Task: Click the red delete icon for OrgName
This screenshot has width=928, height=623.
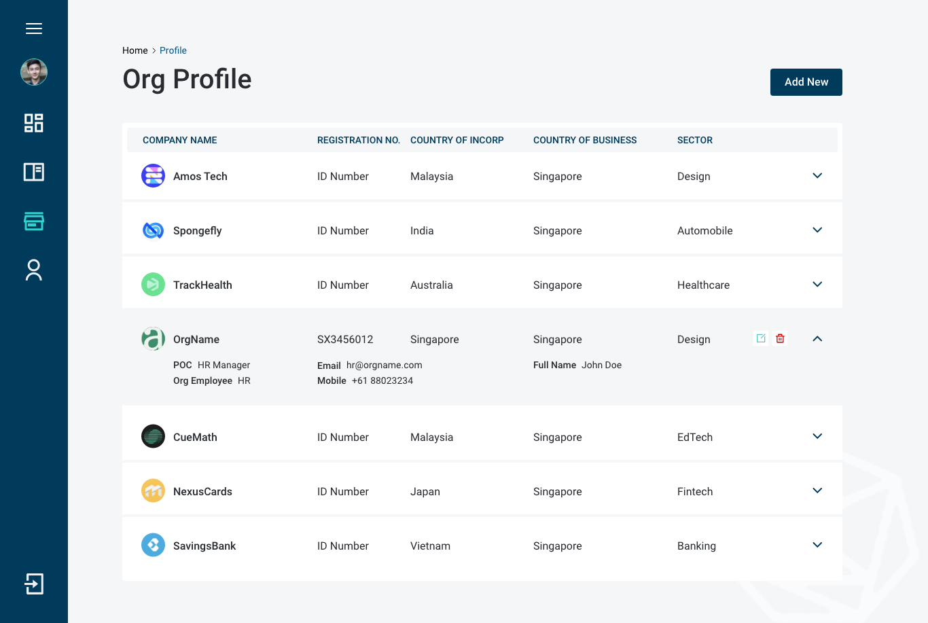Action: coord(780,338)
